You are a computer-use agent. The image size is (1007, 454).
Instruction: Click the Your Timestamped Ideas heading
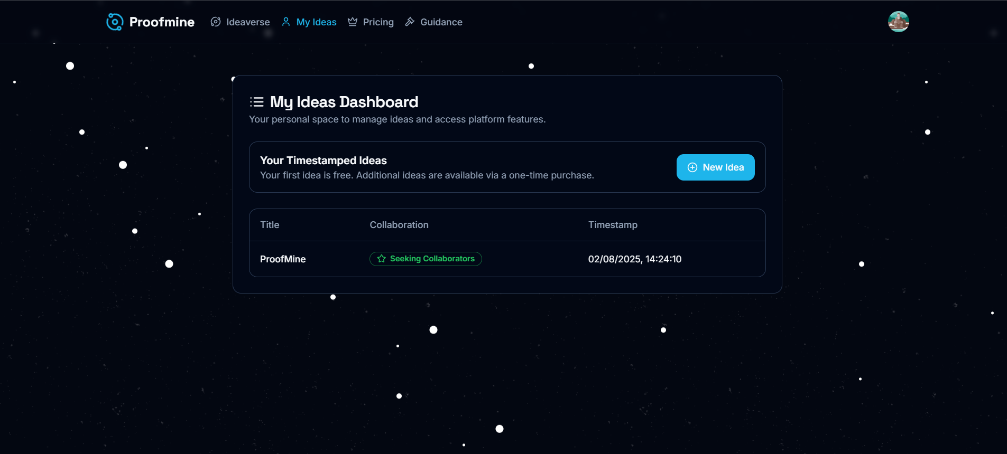pos(324,160)
